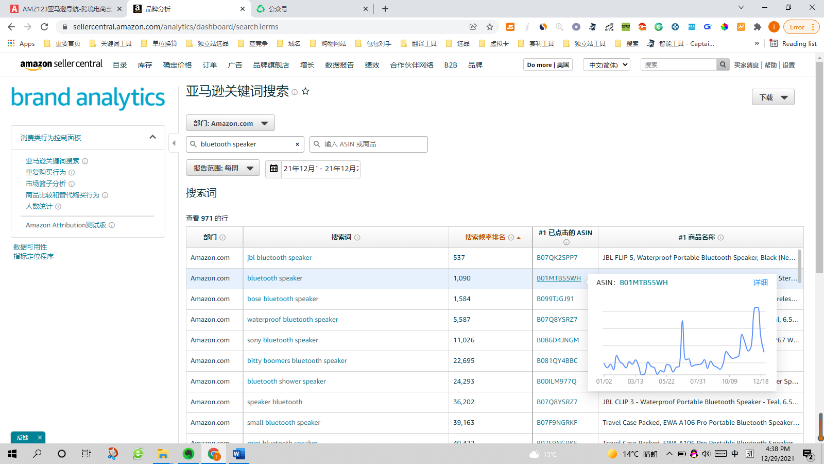Click the star icon beside 亚马逊关键词搜索 title
This screenshot has width=824, height=464.
(x=306, y=91)
